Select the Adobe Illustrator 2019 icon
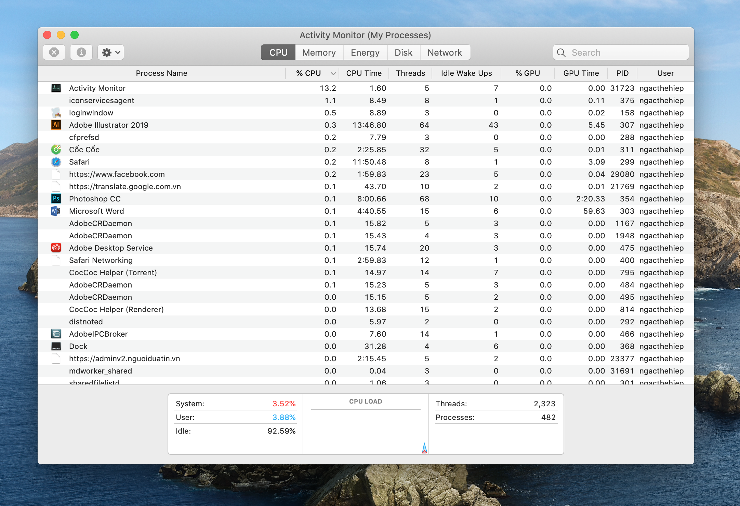 coord(56,125)
